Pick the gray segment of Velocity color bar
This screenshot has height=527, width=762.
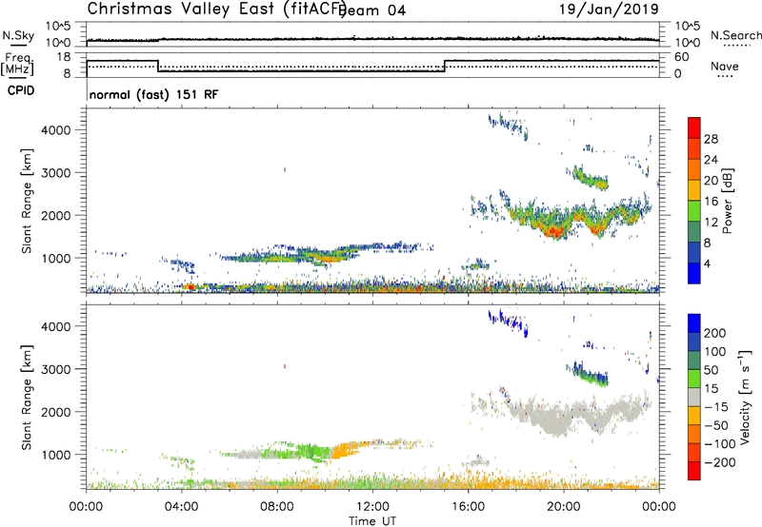click(x=694, y=397)
